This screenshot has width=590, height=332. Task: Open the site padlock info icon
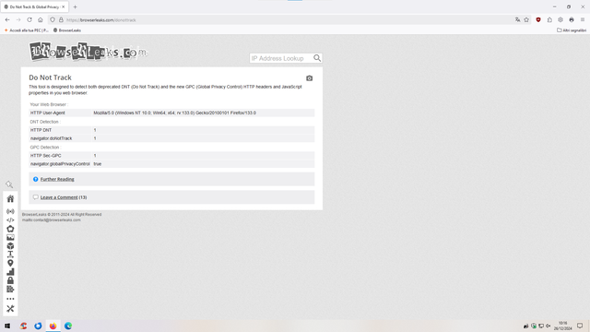point(61,20)
